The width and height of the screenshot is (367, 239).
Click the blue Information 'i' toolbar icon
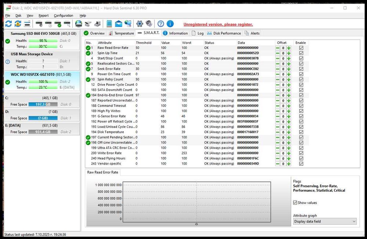(170, 24)
